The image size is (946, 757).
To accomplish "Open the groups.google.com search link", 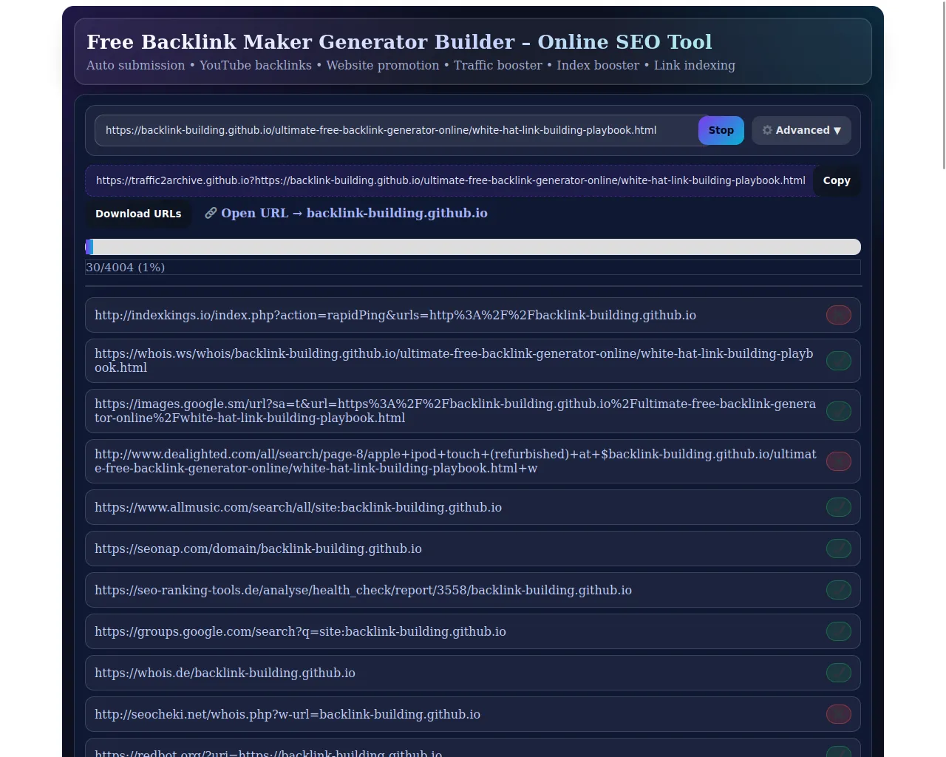I will pos(300,631).
